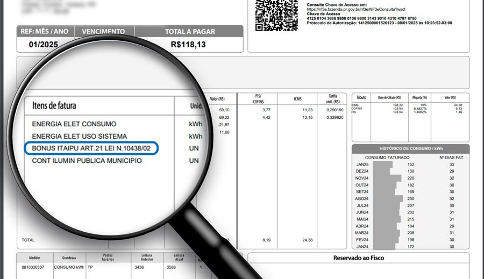Screen dimensions: 484x279
Task: Click the 'Leitura Anterior' column header
Action: [147, 257]
